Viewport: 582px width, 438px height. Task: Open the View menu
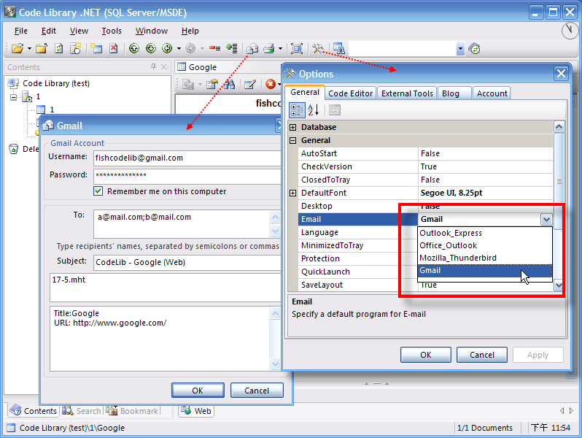click(79, 31)
